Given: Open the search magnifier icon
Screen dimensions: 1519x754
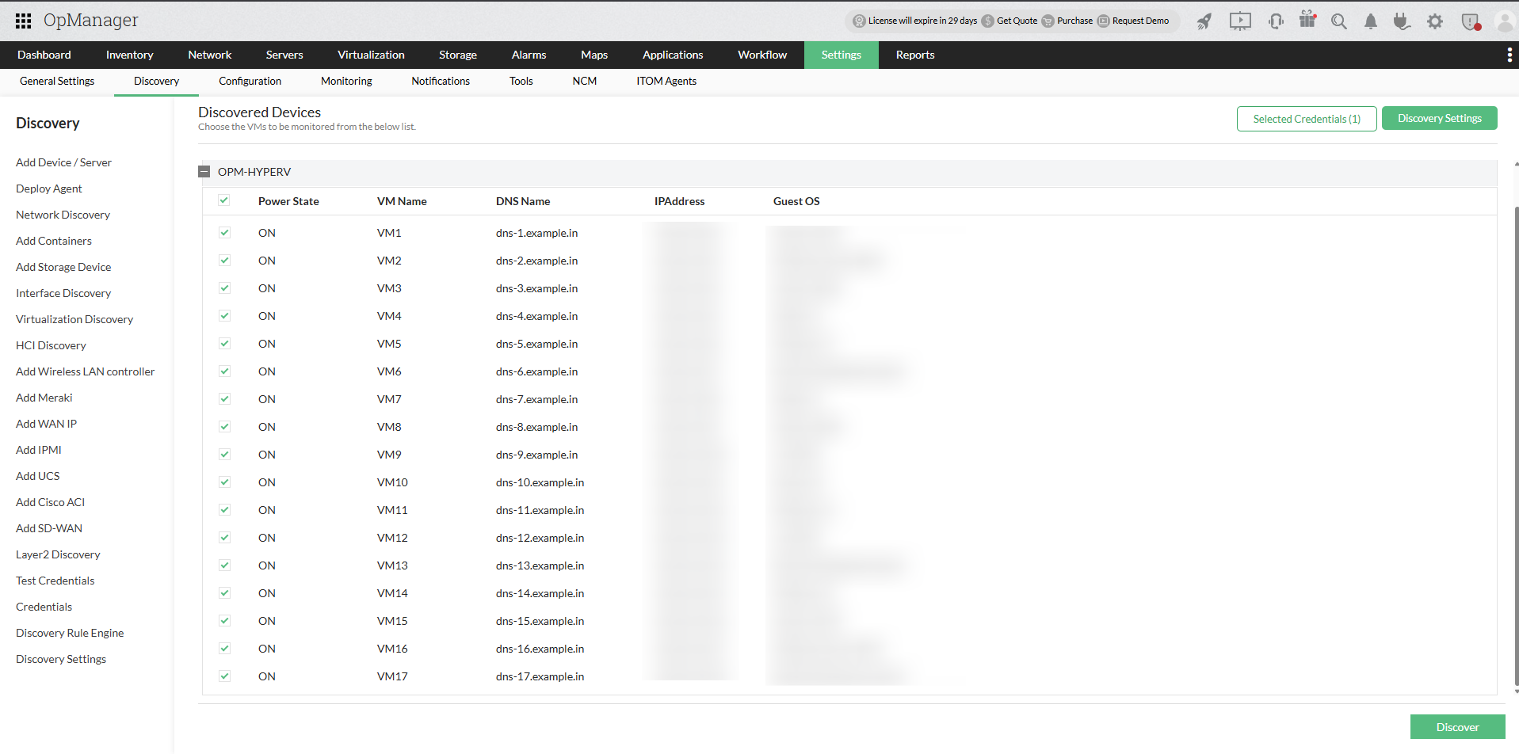Looking at the screenshot, I should (x=1339, y=21).
